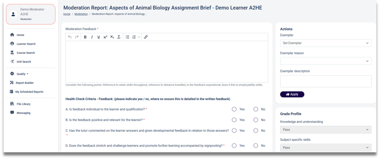Apply superscript formatting

point(105,37)
